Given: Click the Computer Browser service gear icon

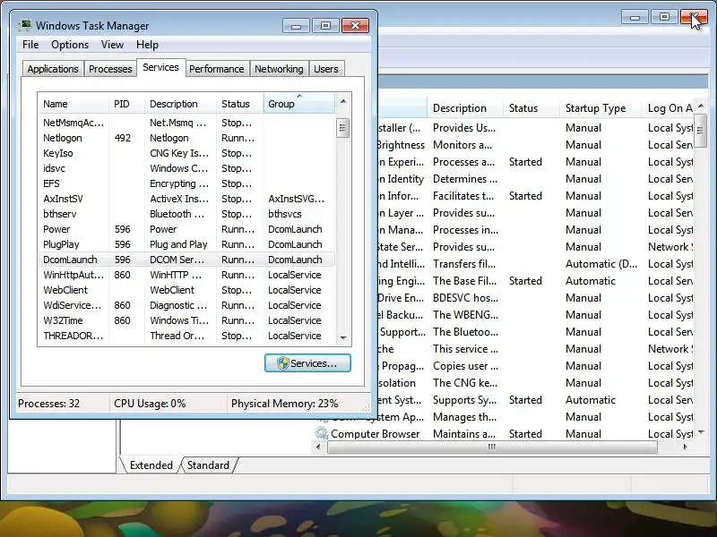Looking at the screenshot, I should [x=322, y=433].
